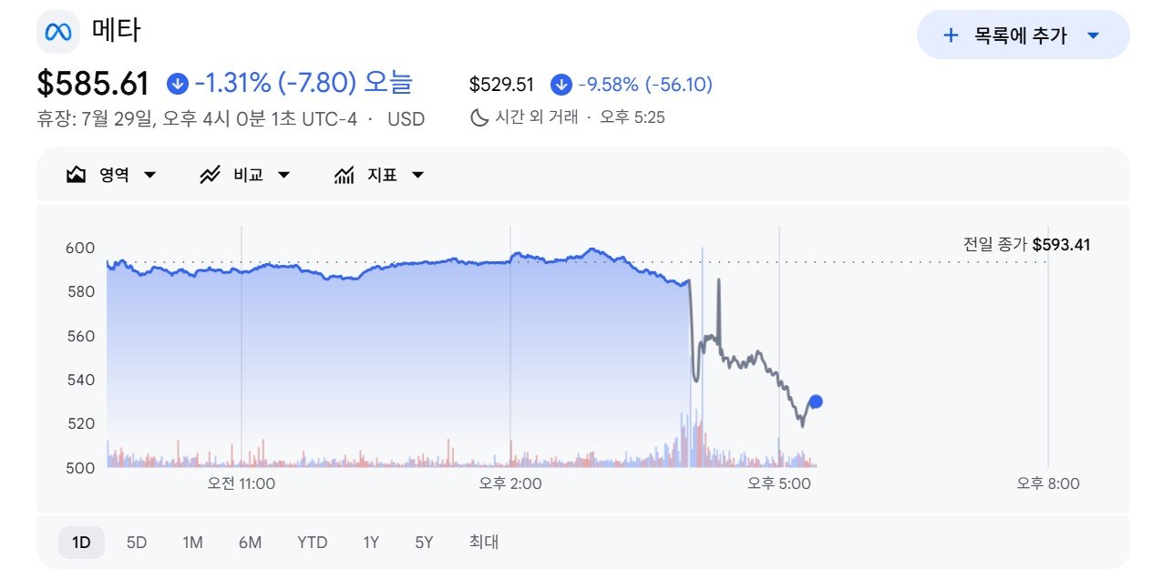1163x579 pixels.
Task: Click the 지표 indicators chart icon
Action: [x=345, y=175]
